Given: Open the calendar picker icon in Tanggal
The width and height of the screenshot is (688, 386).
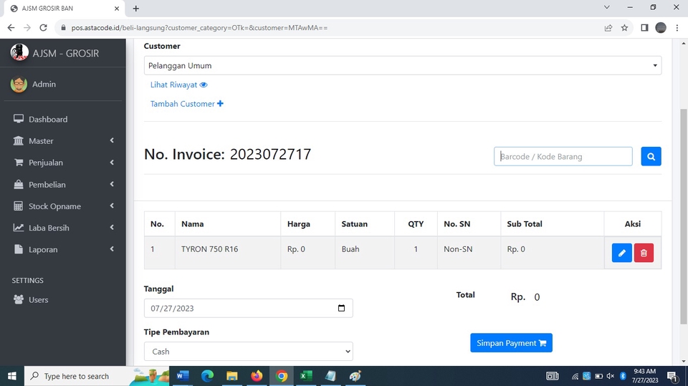Looking at the screenshot, I should (341, 309).
